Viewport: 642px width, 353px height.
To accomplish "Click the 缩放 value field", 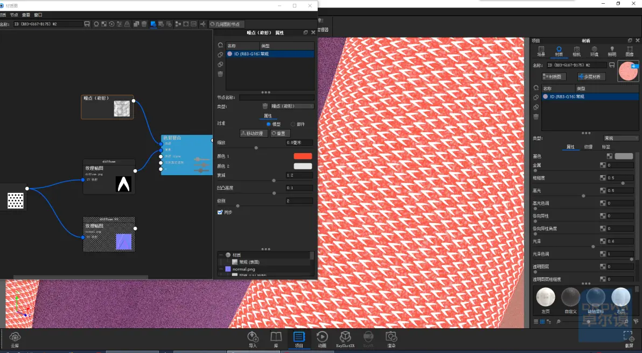I will click(299, 142).
